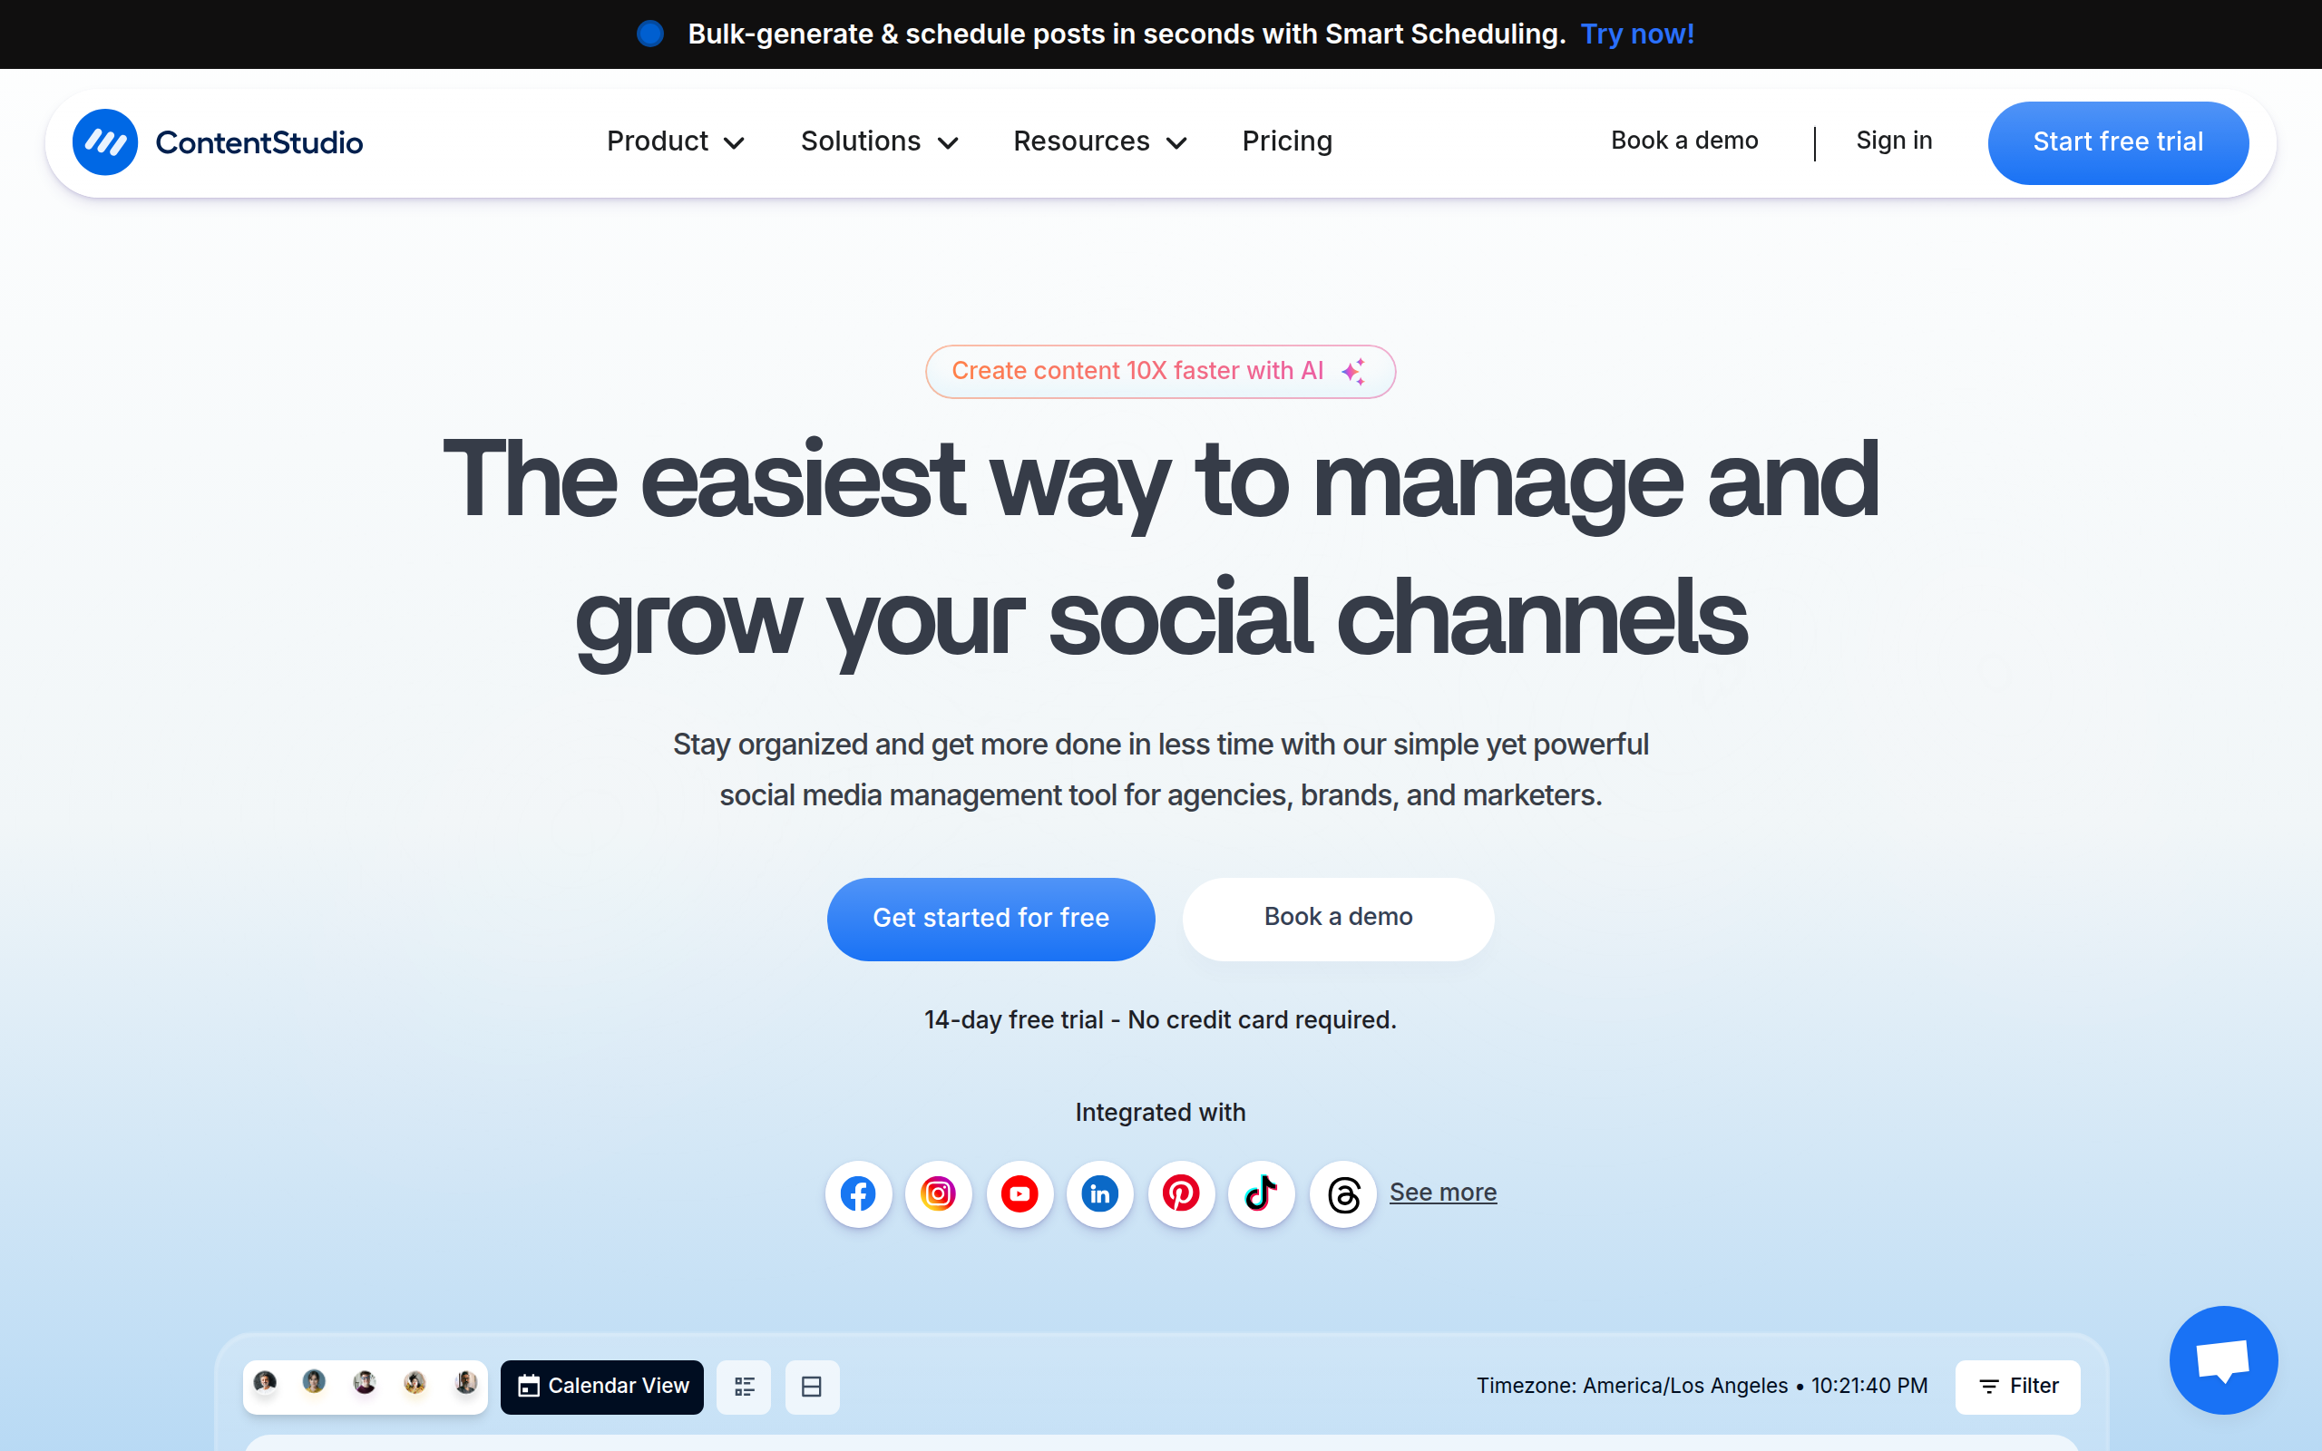The height and width of the screenshot is (1451, 2322).
Task: Switch to the list view layout
Action: click(745, 1386)
